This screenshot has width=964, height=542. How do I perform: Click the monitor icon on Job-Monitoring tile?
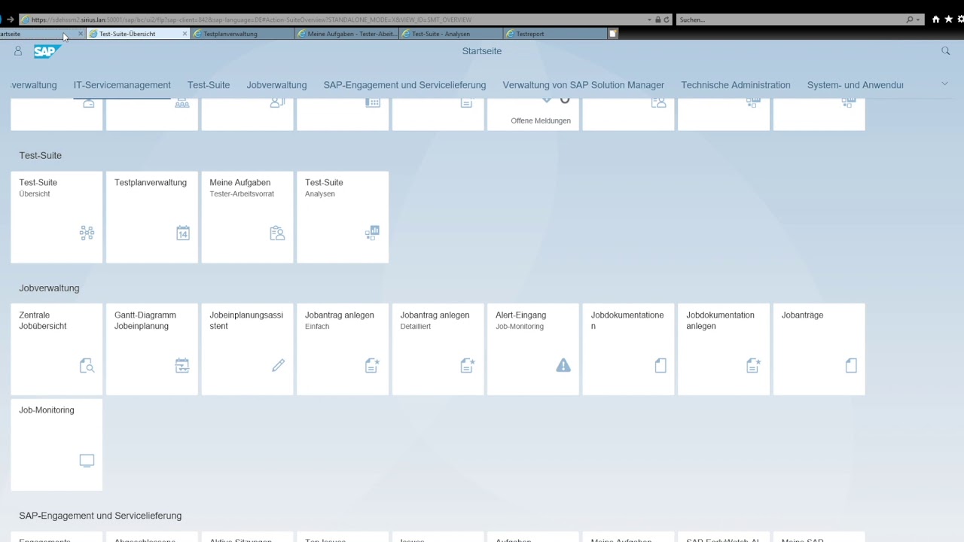click(x=87, y=460)
